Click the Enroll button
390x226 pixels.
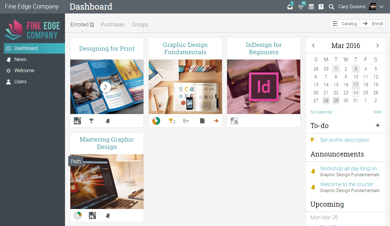click(x=373, y=24)
